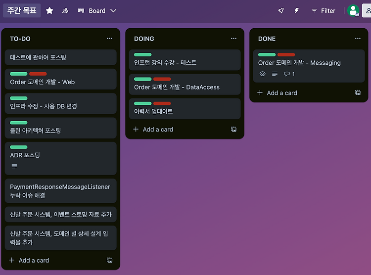Open card 인프라 수정 - 사용 DB 변경
371x275 pixels.
tap(60, 104)
